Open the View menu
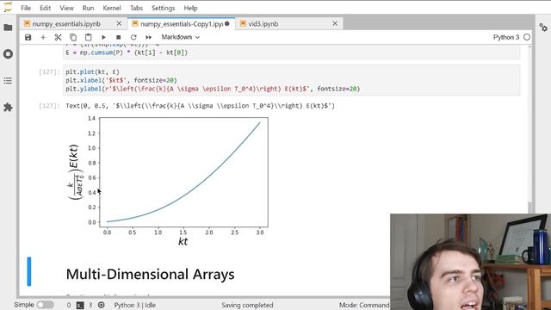 tap(66, 8)
